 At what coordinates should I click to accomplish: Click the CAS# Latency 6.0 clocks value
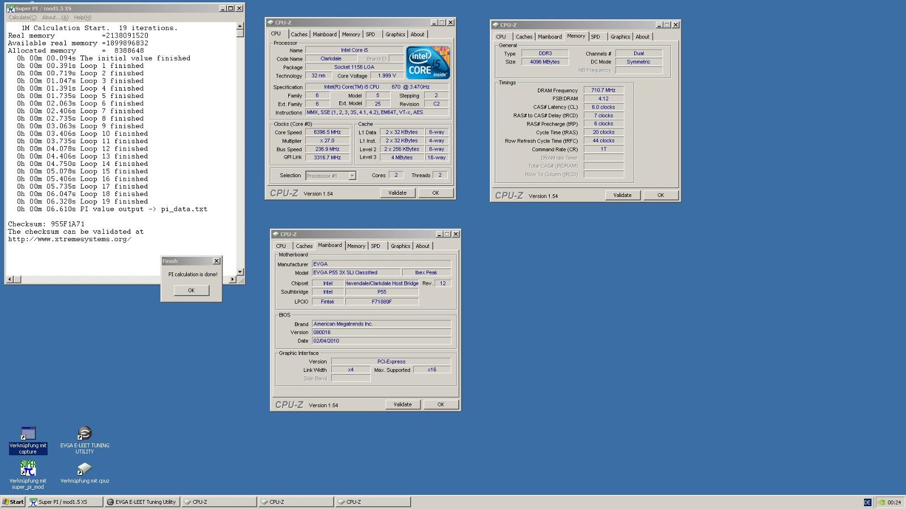click(604, 108)
